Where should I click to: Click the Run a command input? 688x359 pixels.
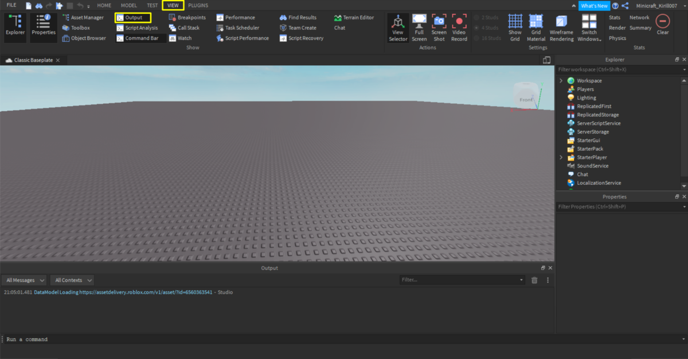(x=344, y=340)
